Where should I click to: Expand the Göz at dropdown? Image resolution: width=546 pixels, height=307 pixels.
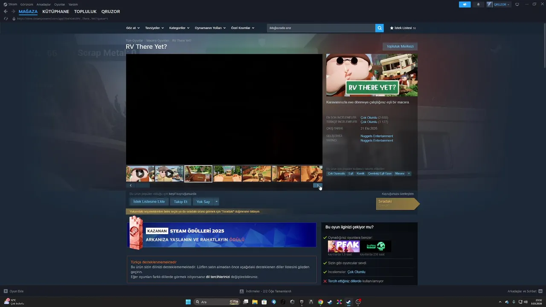pos(132,28)
